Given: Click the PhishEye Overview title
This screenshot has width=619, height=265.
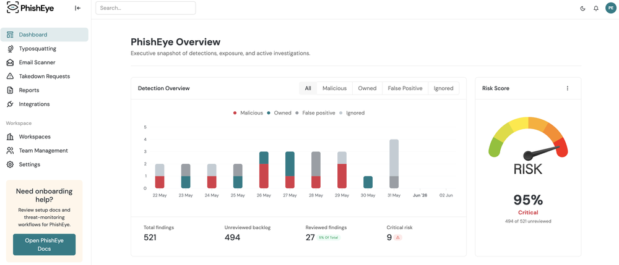Looking at the screenshot, I should (x=176, y=42).
